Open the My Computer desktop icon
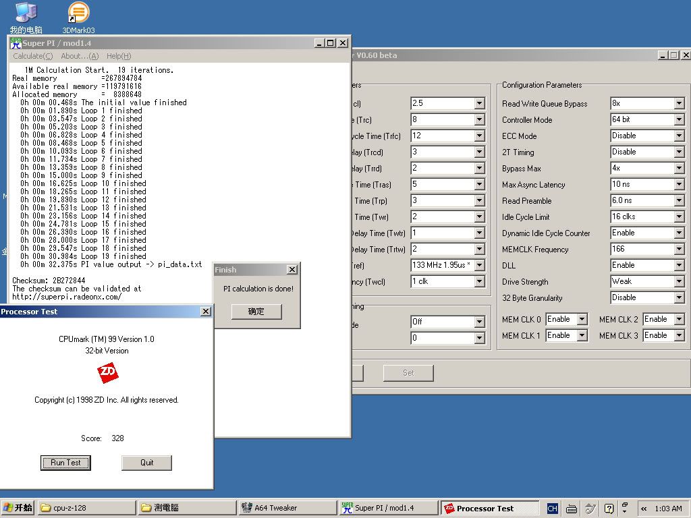 pos(26,18)
